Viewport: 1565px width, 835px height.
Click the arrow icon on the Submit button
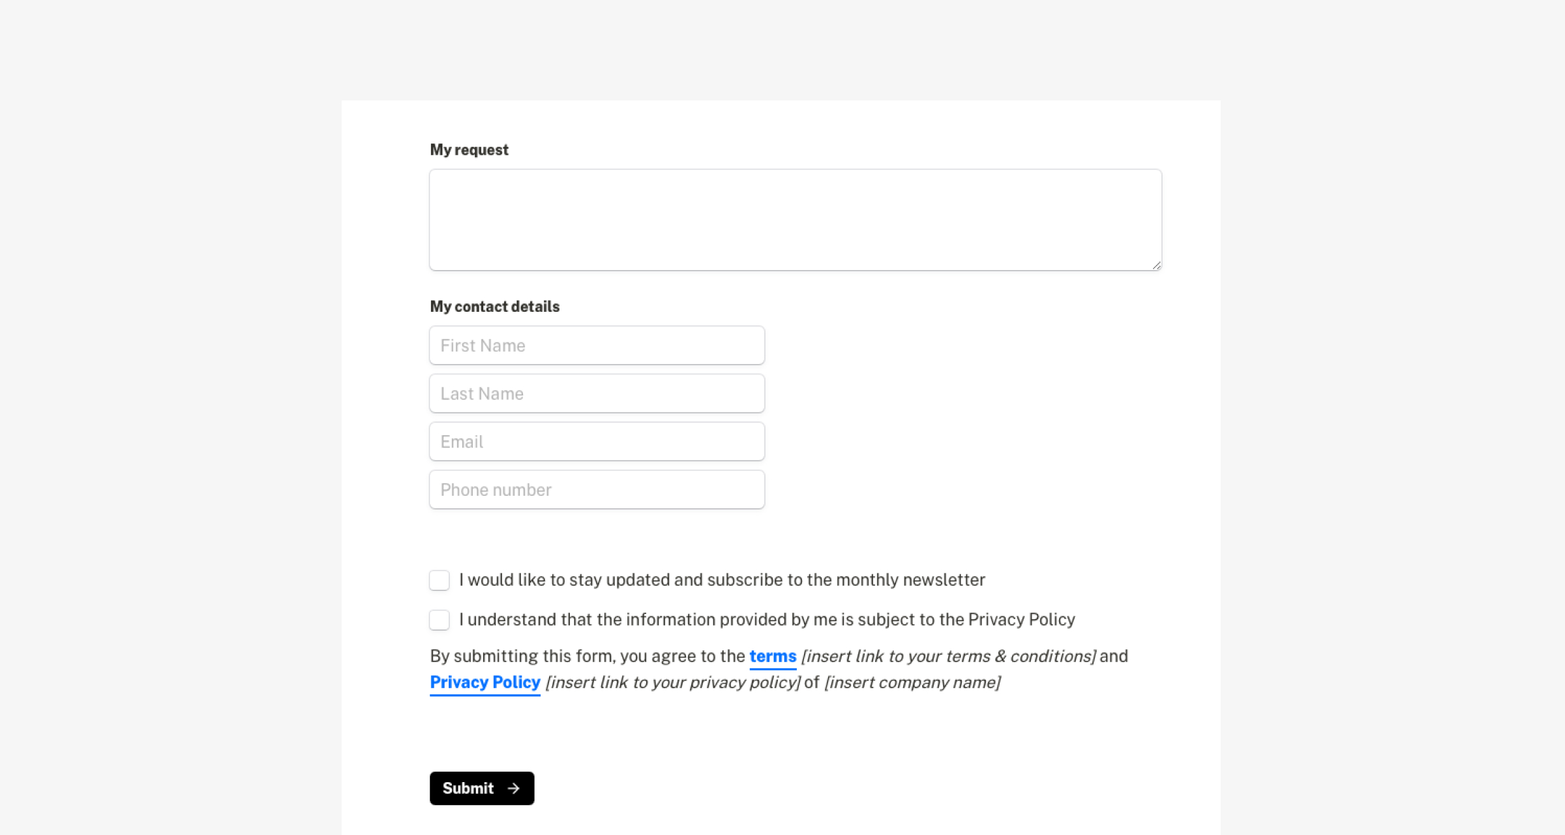(x=514, y=788)
